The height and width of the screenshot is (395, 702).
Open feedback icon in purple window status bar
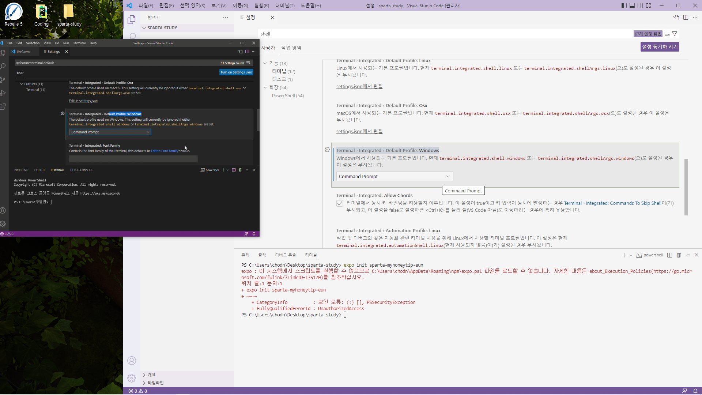tap(685, 391)
